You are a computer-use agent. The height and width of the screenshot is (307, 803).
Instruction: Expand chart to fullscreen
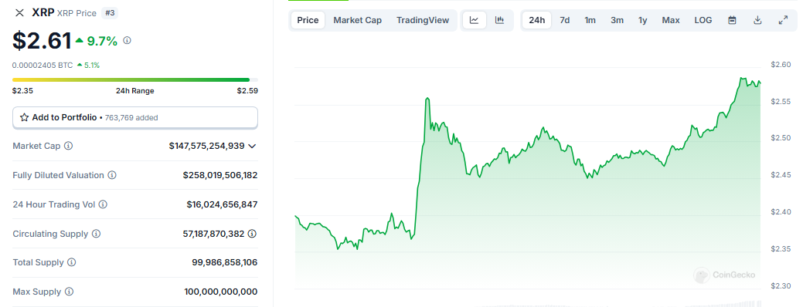tap(783, 20)
